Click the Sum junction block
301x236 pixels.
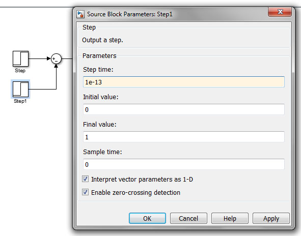click(x=56, y=58)
